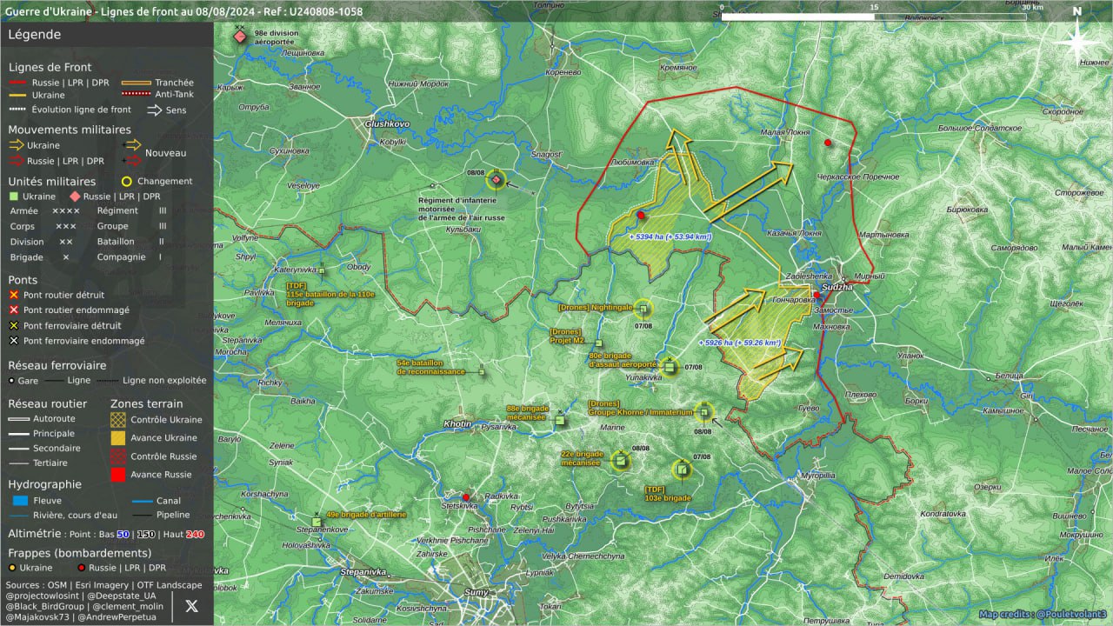Click the 49e brigade d'artillerie unit marker
Screen dimensions: 1113x626
317,522
